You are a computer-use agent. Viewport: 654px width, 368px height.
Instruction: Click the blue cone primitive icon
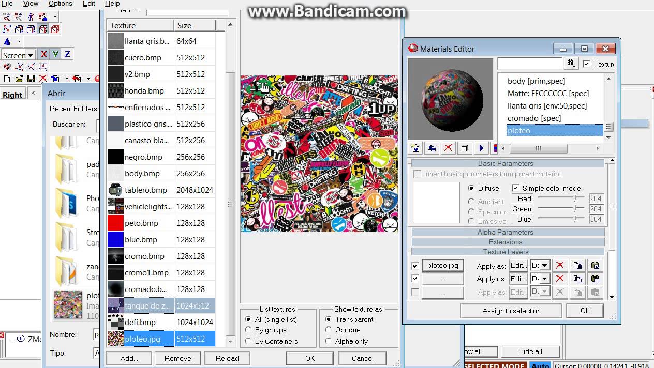[x=7, y=42]
